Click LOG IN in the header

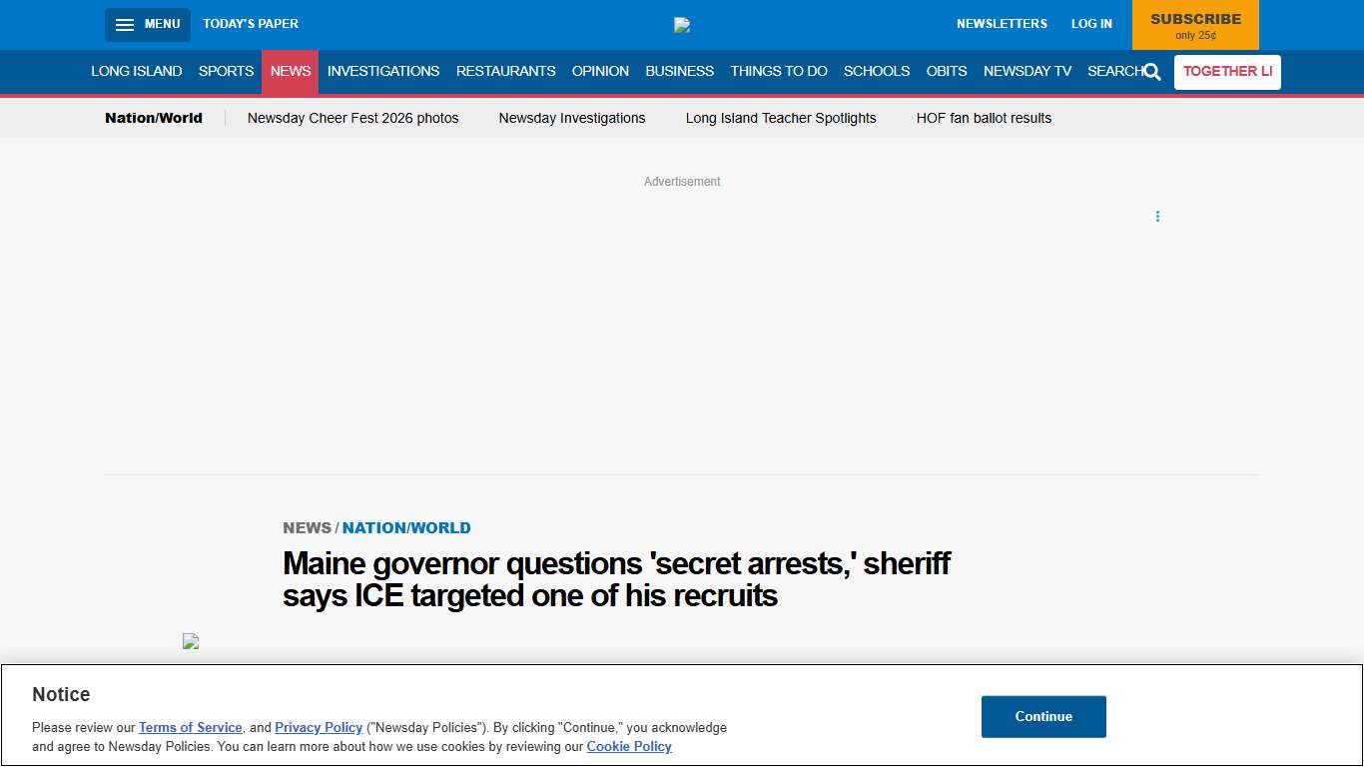1091,23
